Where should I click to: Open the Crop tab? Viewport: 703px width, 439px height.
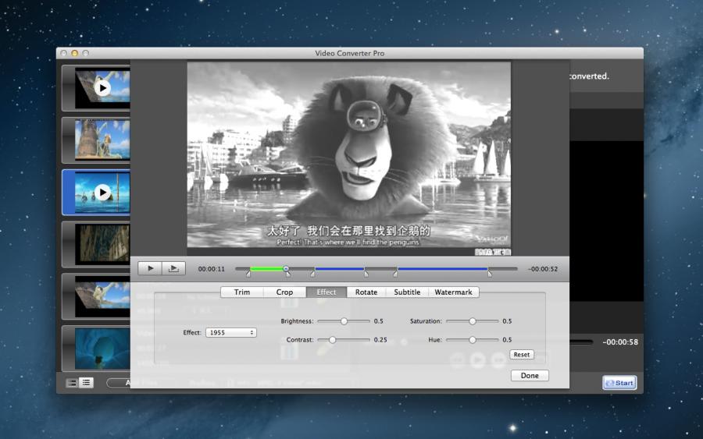(x=284, y=292)
